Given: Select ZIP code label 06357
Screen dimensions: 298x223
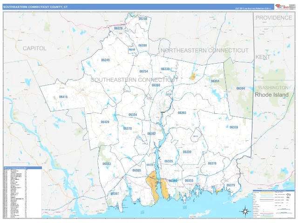Looking at the screenshot, I should 115,193.
